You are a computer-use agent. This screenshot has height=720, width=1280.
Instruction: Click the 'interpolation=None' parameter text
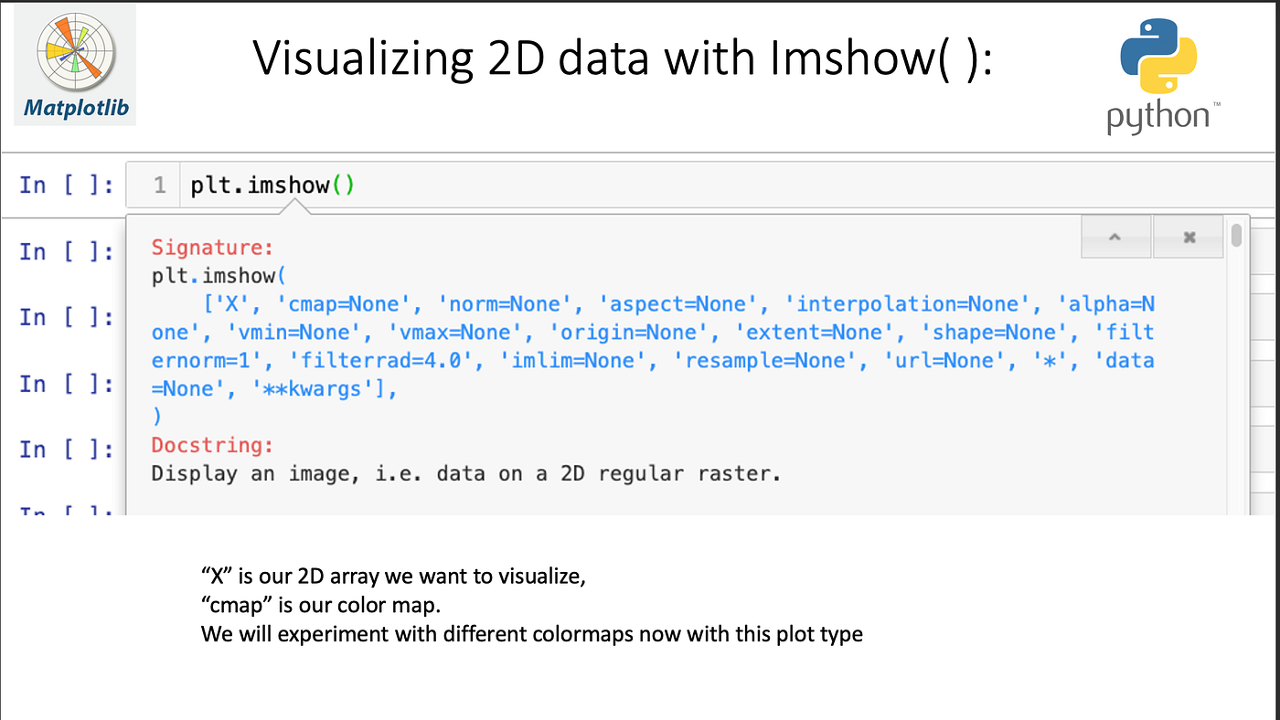909,304
